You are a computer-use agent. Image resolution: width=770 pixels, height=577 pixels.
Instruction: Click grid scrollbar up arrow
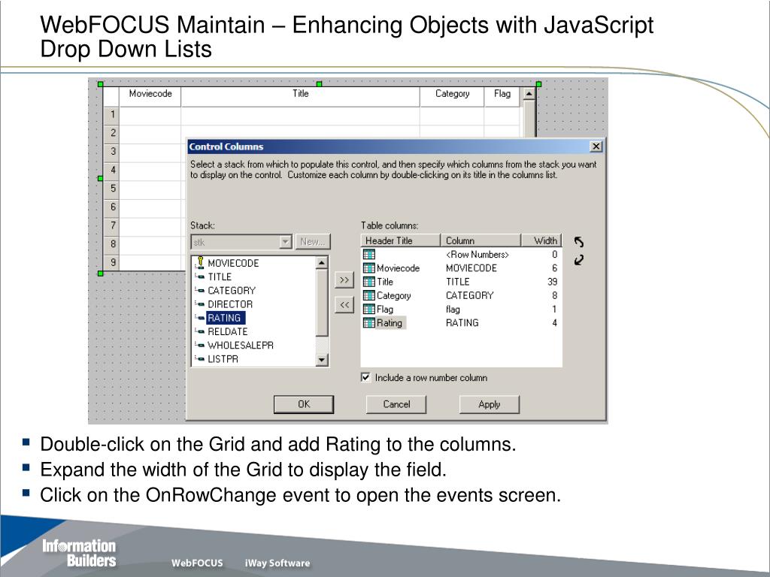tap(529, 93)
